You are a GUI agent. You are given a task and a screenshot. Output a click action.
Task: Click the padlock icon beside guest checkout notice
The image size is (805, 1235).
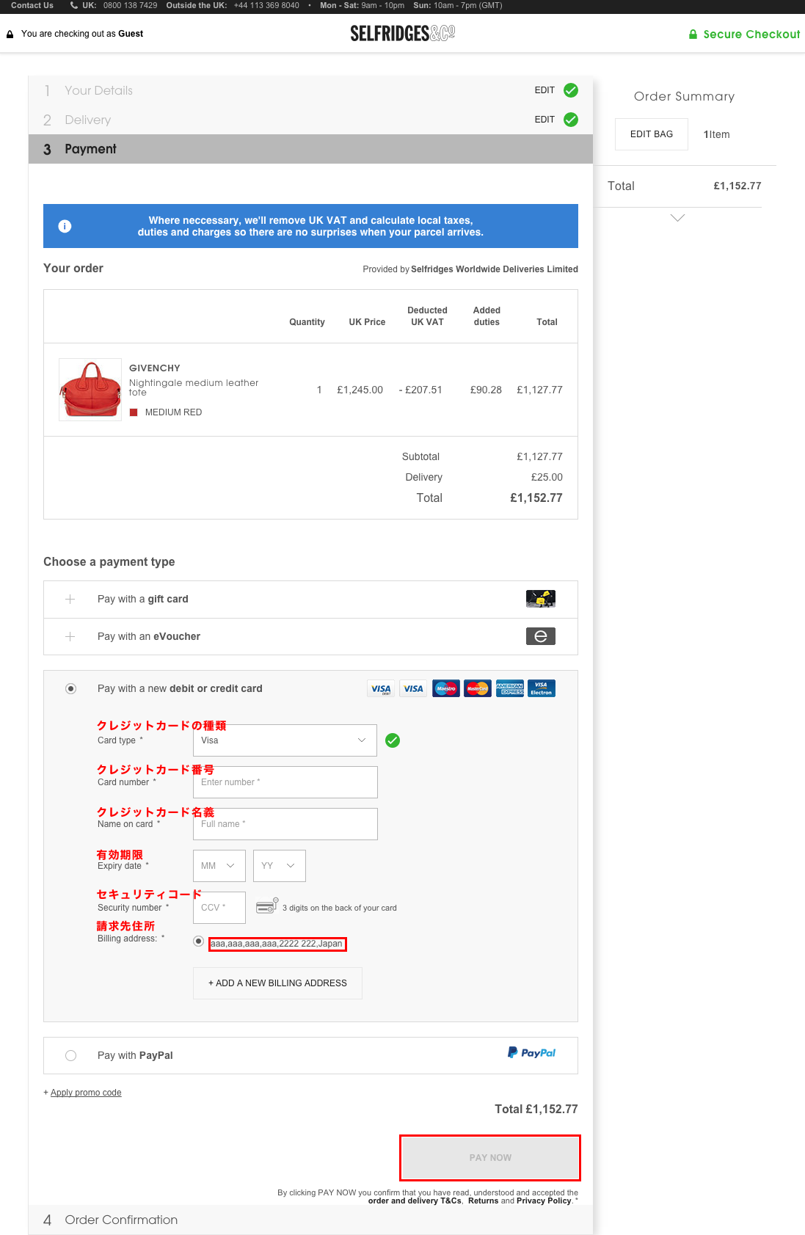coord(10,34)
